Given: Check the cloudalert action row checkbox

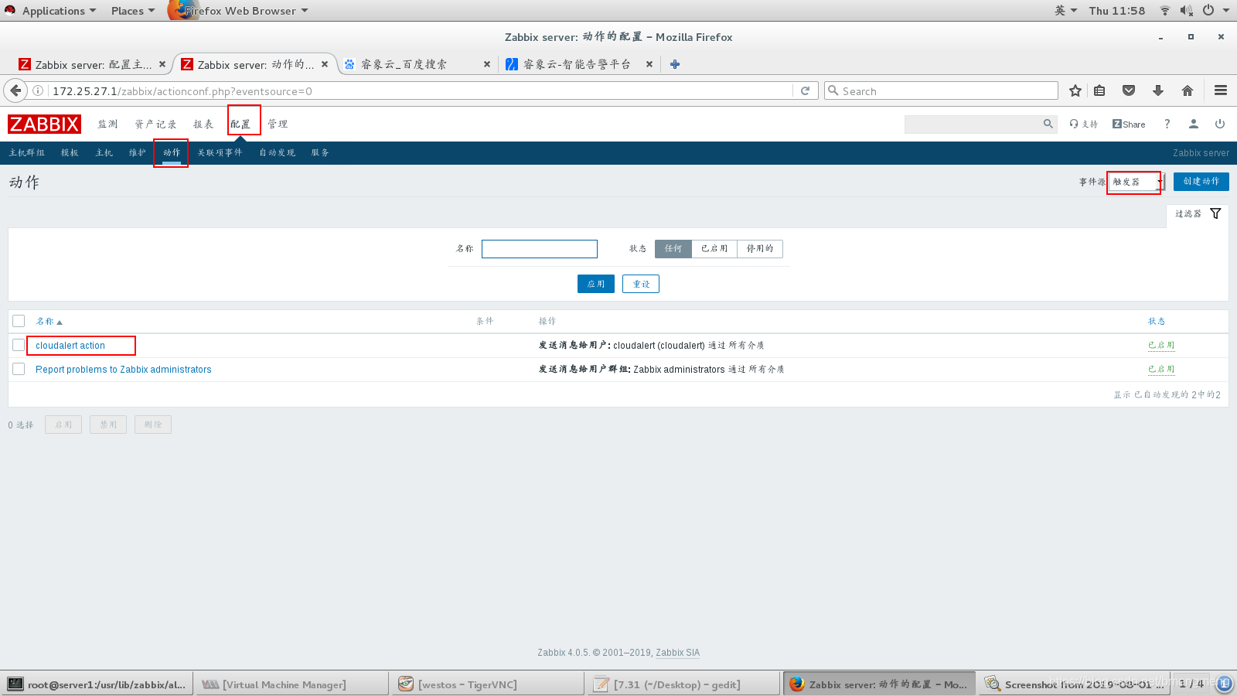Looking at the screenshot, I should (19, 345).
